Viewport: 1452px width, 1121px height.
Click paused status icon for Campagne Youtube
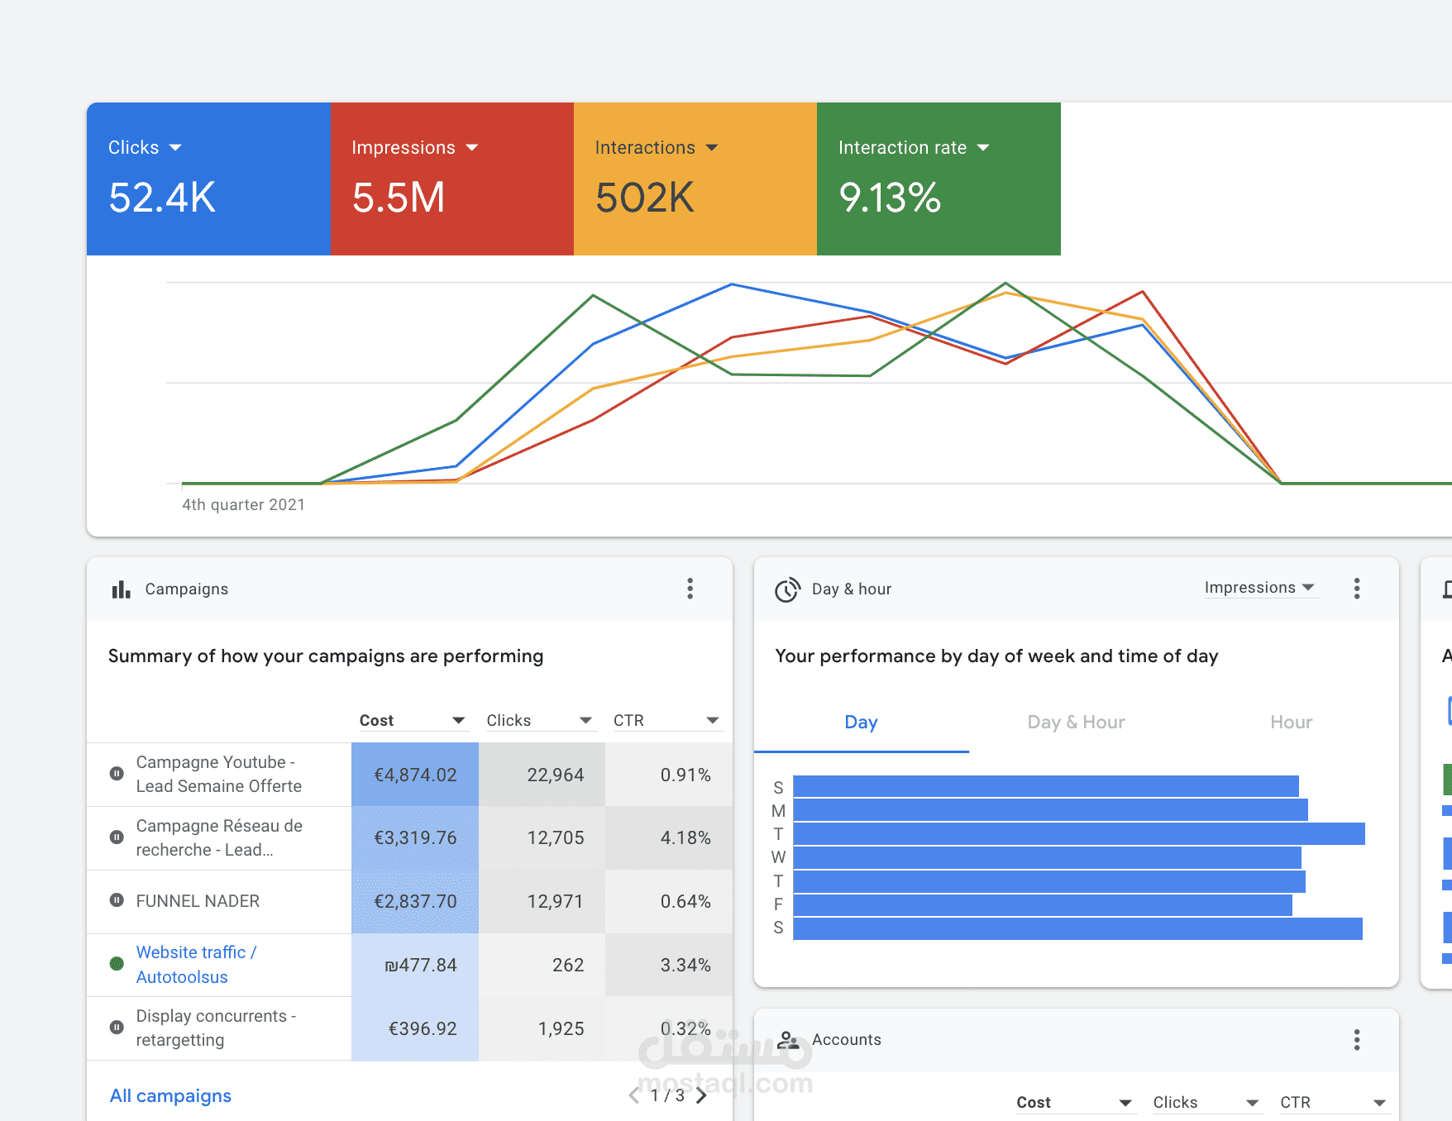pos(117,774)
